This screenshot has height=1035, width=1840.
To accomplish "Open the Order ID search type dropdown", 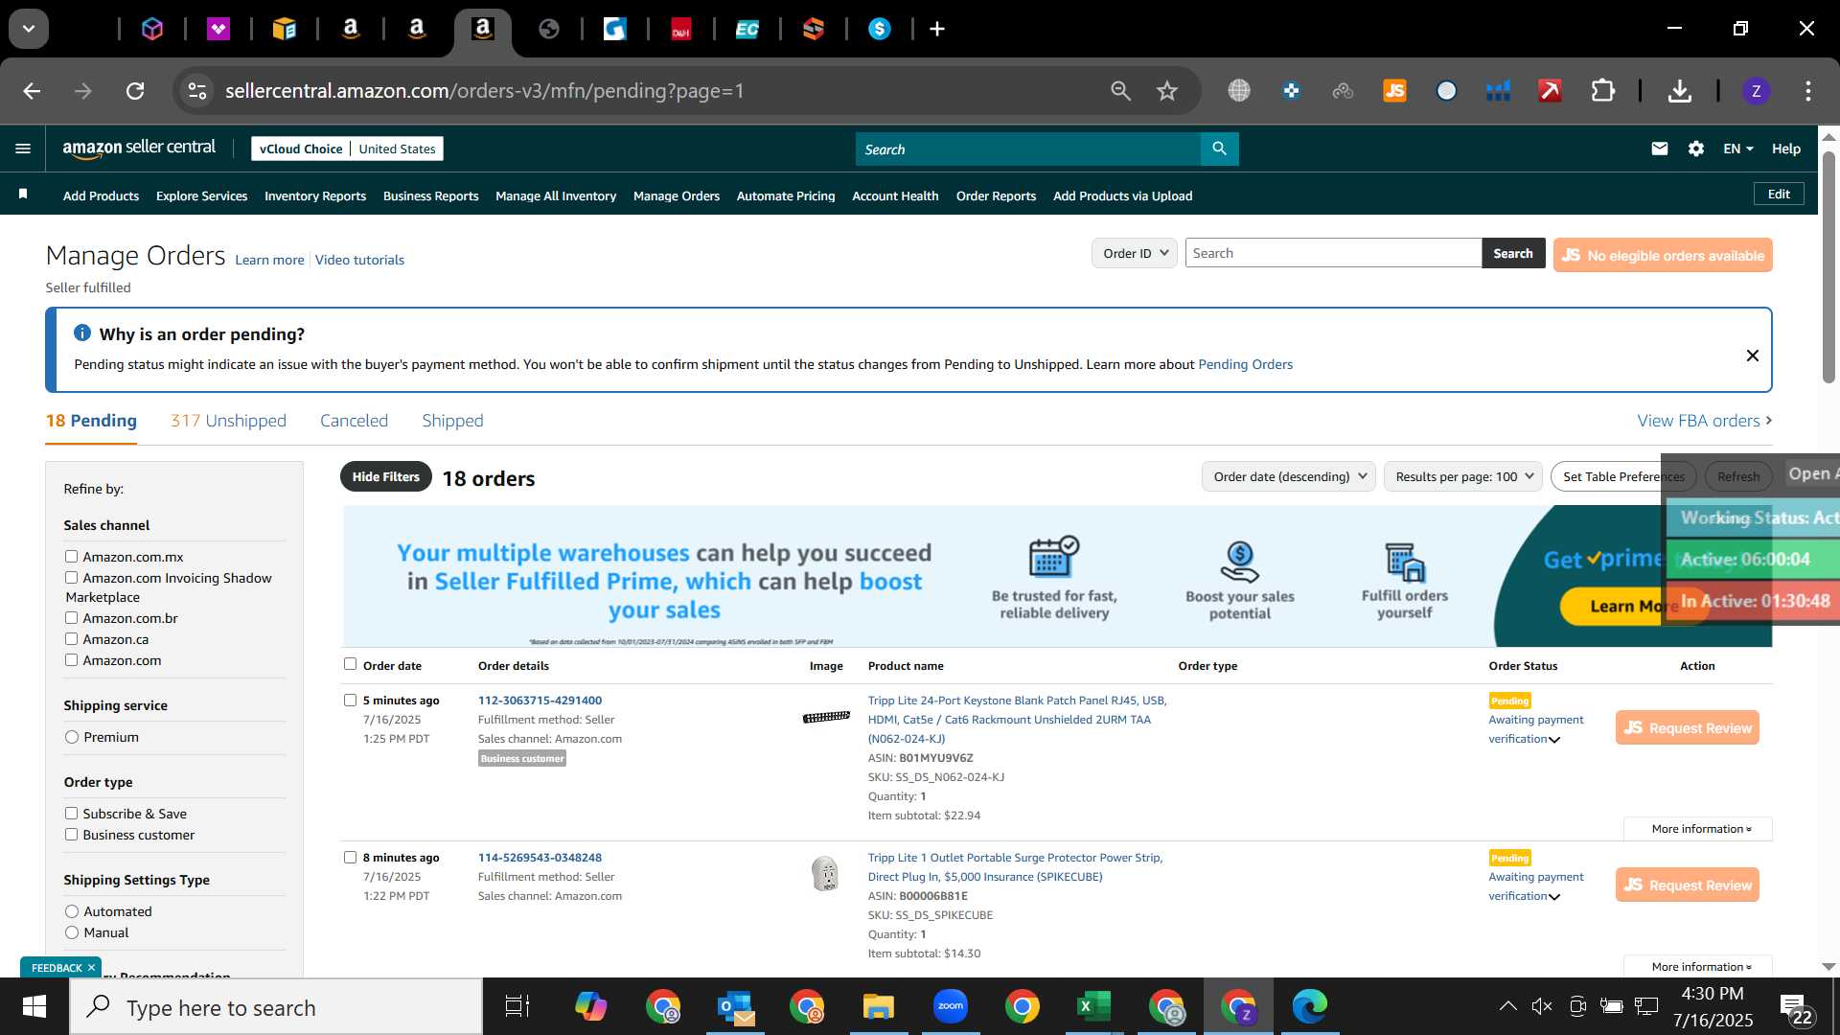I will coord(1135,253).
